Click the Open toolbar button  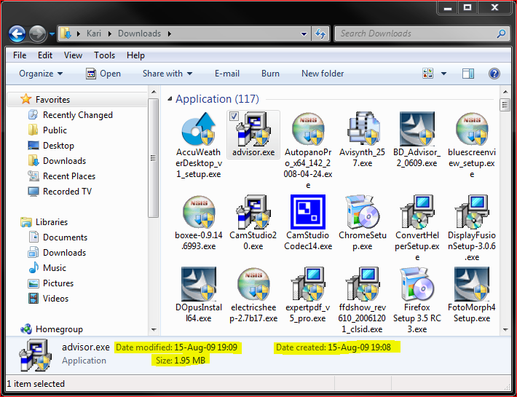click(103, 74)
